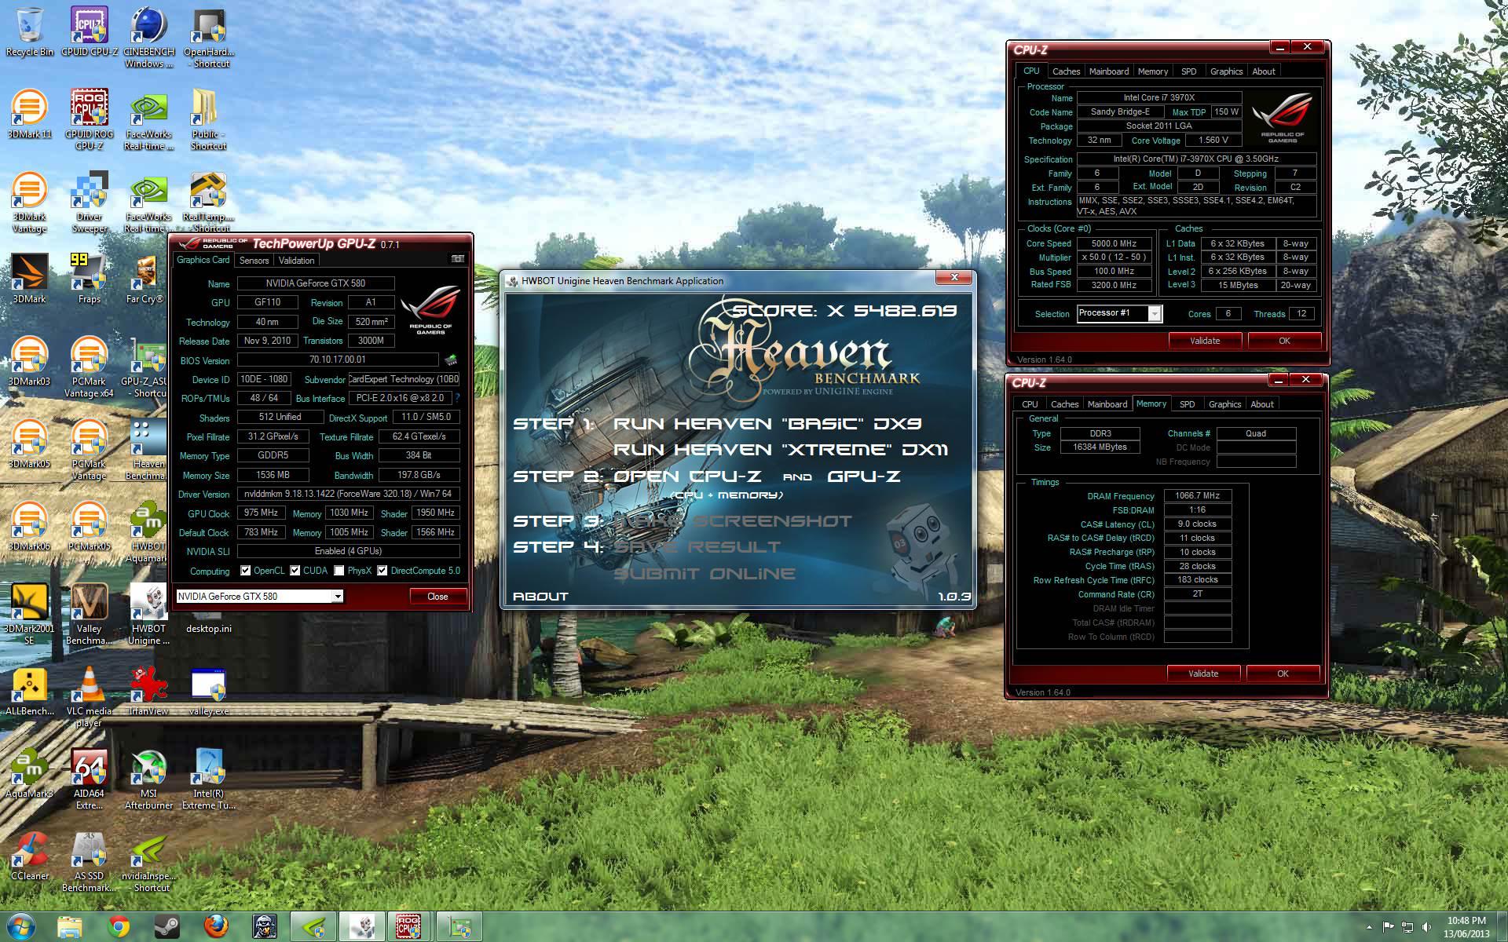1508x942 pixels.
Task: Launch the PCMark Vantage x64 icon
Action: tap(89, 367)
